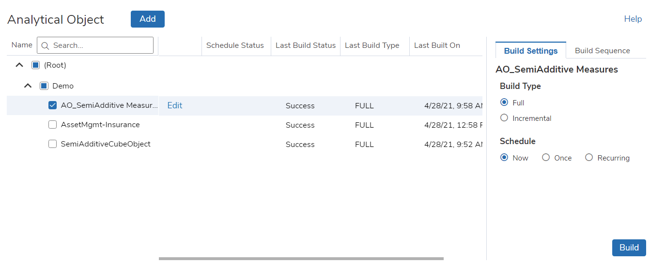The width and height of the screenshot is (650, 264).
Task: Uncheck the AO_SemiAdditive Measures checkbox
Action: (53, 105)
